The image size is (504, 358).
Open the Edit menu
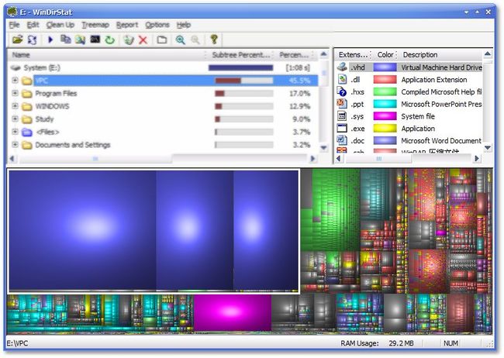pos(33,25)
